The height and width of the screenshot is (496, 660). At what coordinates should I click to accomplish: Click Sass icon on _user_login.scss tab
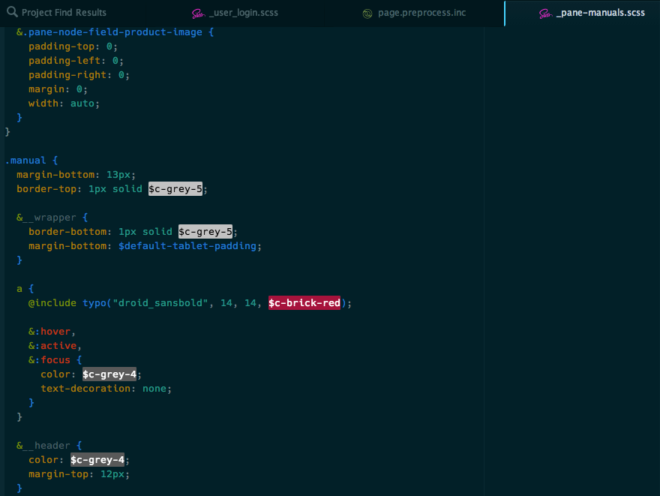[198, 14]
